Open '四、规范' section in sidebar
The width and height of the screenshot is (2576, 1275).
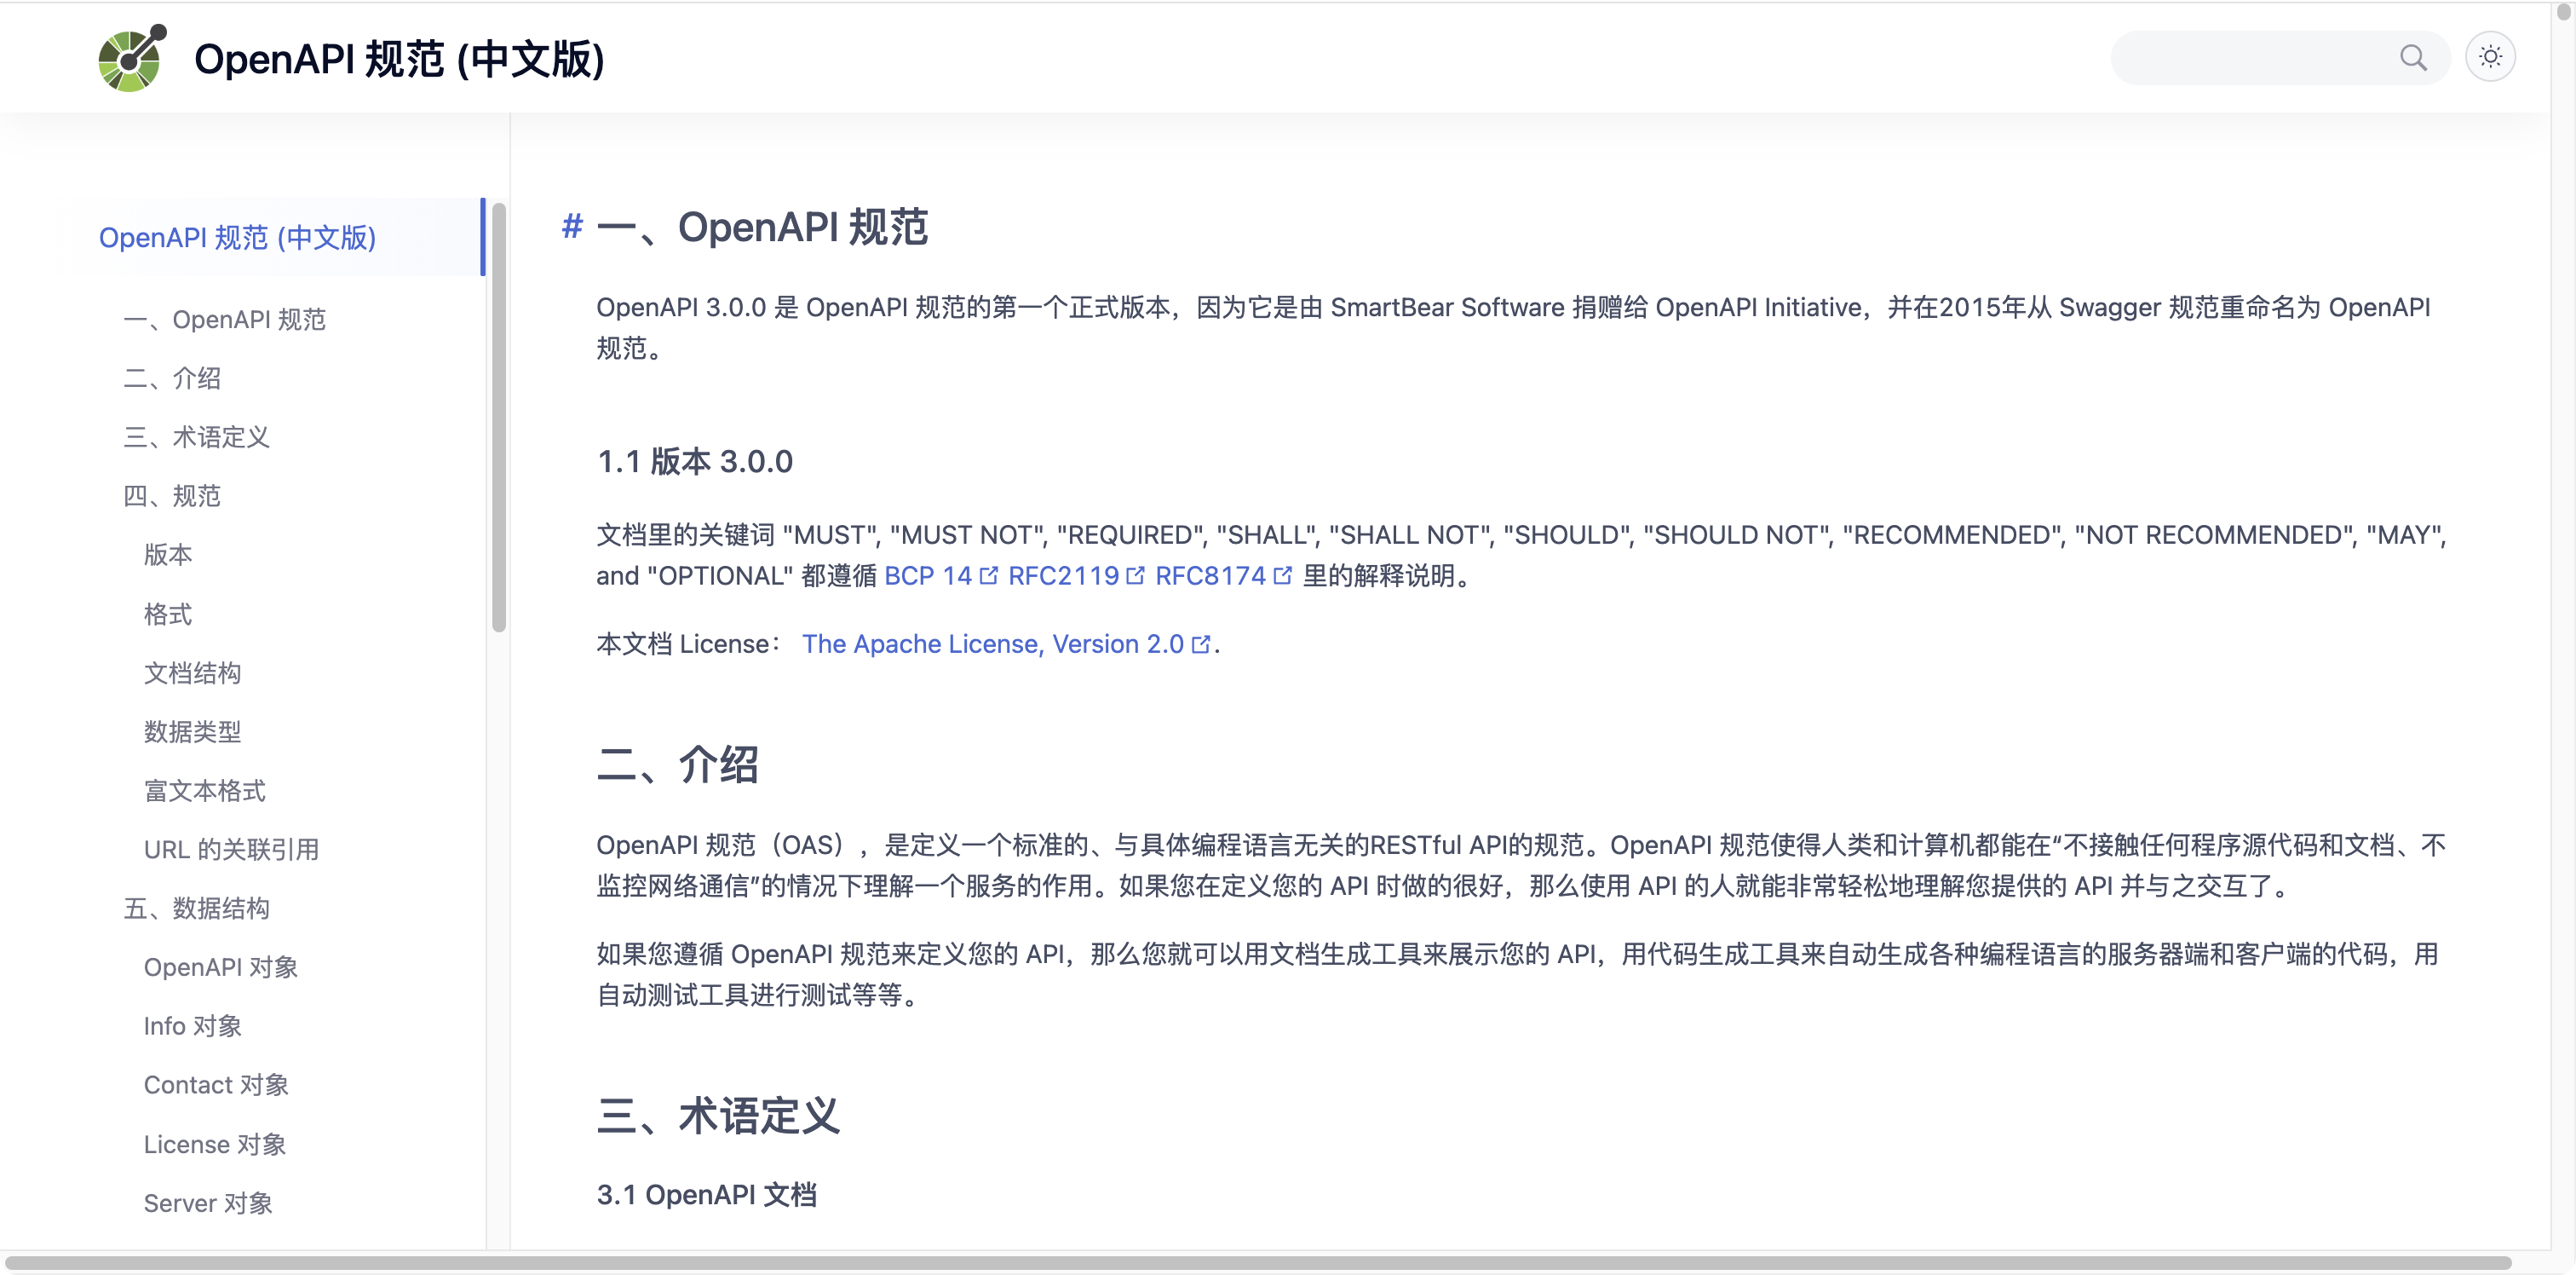click(171, 495)
